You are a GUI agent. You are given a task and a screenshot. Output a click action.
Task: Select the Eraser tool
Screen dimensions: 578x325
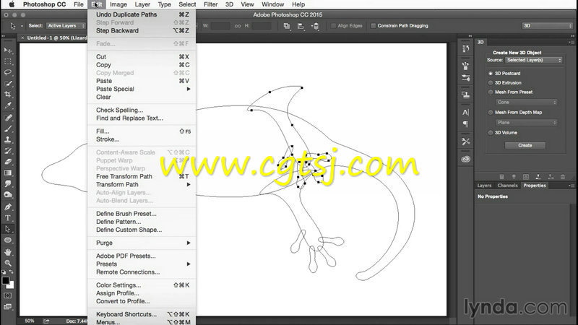tap(8, 162)
